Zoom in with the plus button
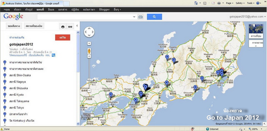 point(89,56)
